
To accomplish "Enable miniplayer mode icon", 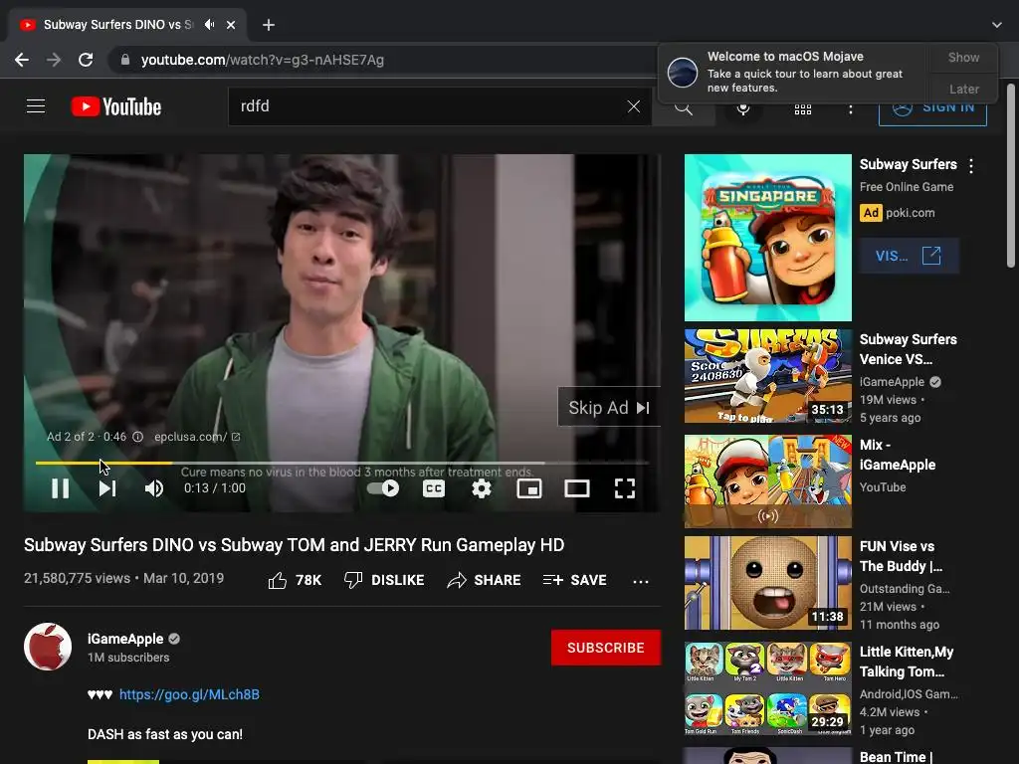I will point(529,488).
